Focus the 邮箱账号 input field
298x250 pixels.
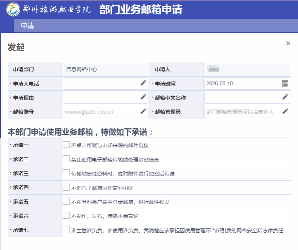pyautogui.click(x=100, y=112)
